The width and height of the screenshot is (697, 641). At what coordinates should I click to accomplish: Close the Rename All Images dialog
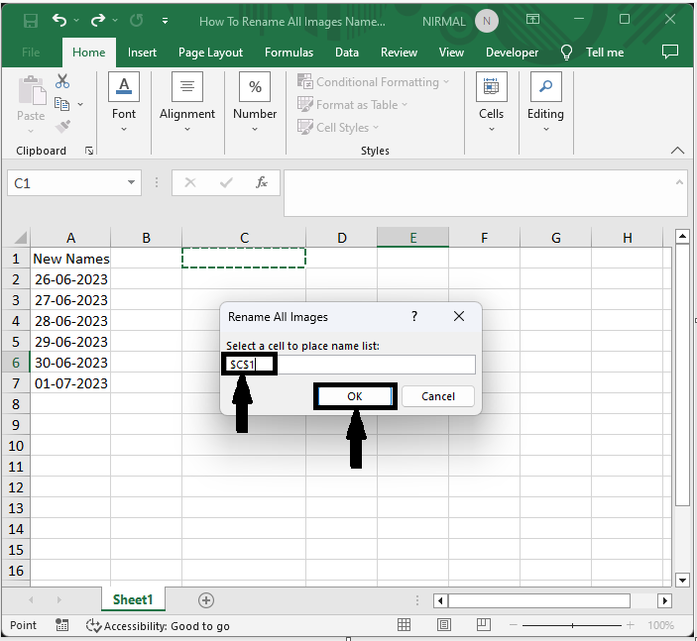459,316
